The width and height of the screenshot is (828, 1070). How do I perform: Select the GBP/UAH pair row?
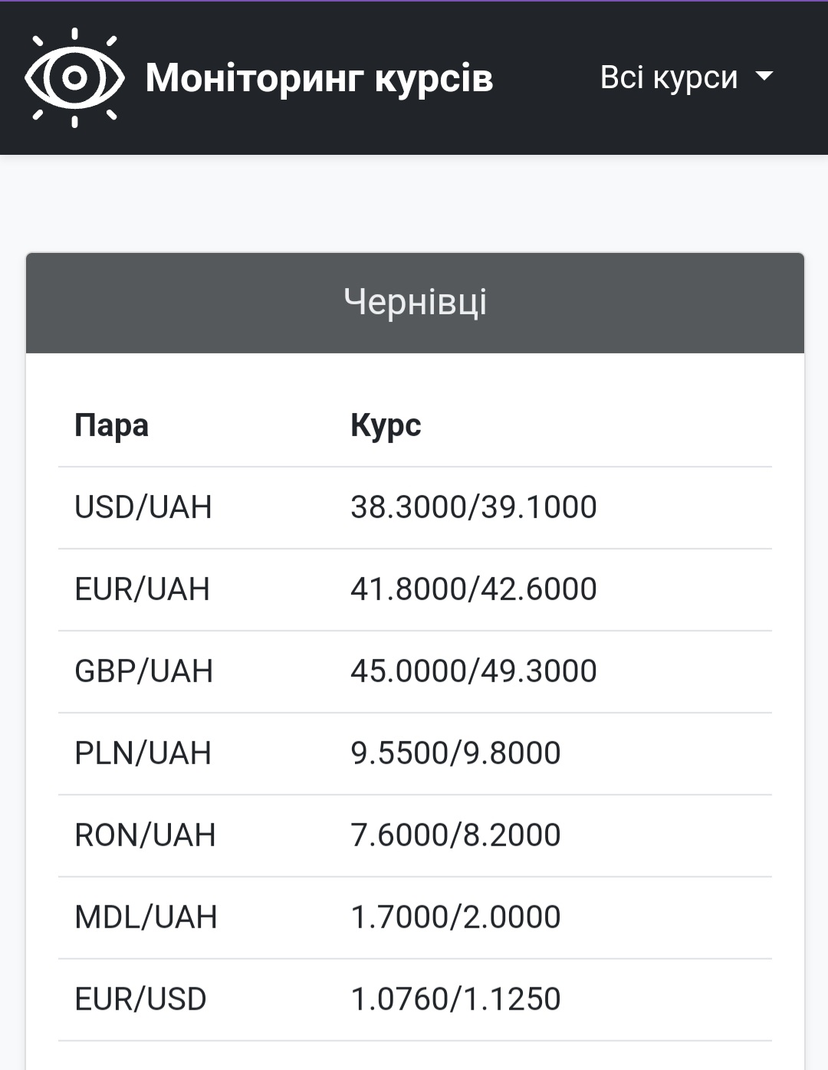coord(143,671)
